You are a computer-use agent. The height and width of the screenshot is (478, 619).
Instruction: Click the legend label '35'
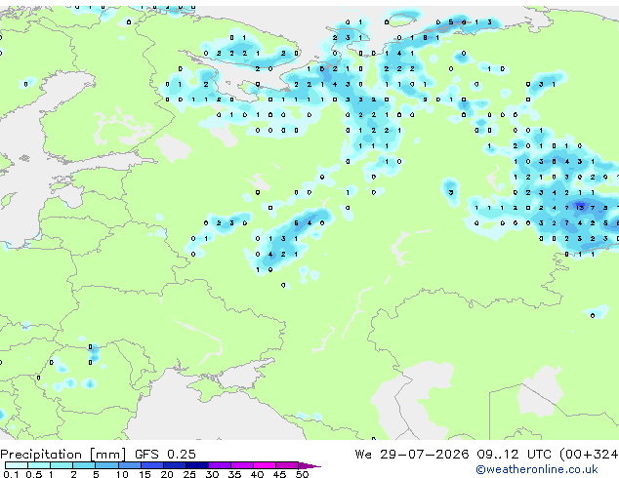tap(234, 474)
